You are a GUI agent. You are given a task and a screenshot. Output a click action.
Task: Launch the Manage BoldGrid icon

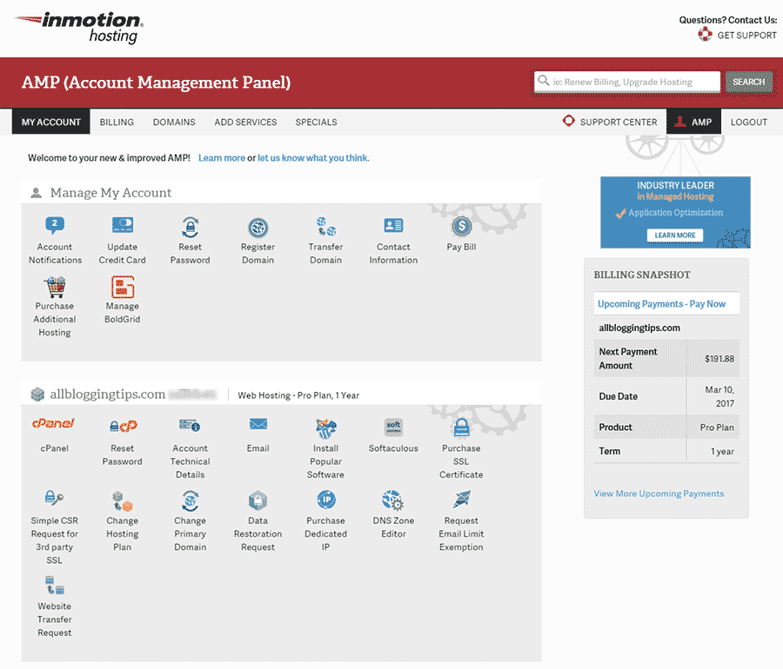click(123, 287)
